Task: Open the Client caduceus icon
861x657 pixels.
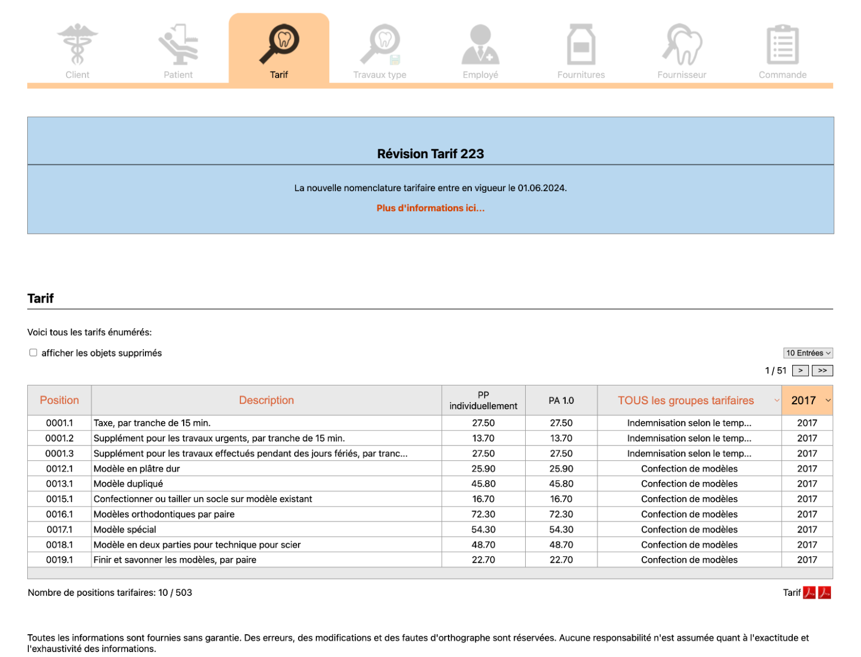Action: [78, 44]
